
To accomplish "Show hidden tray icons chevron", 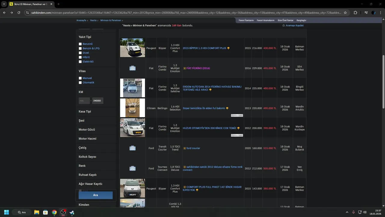I will click(x=347, y=212).
